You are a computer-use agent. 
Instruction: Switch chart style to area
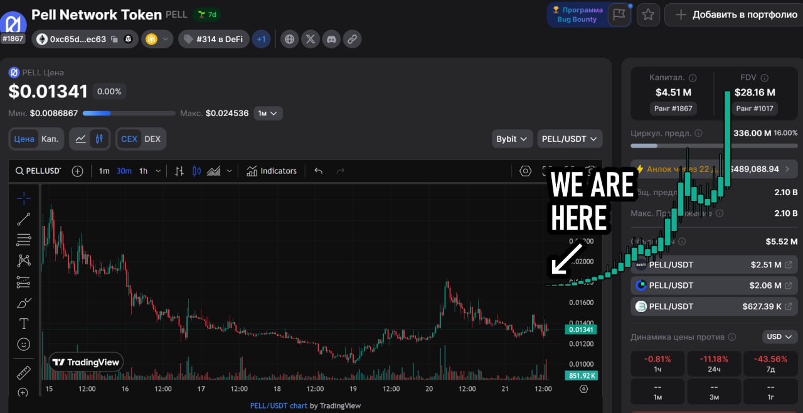[x=214, y=171]
